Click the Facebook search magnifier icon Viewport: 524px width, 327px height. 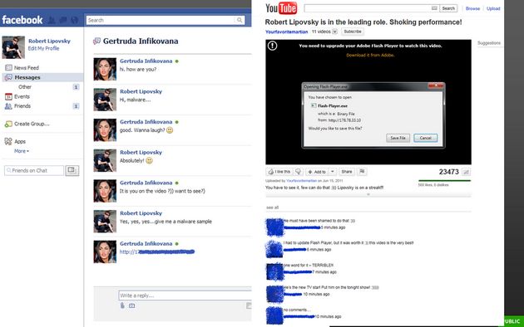(x=240, y=20)
